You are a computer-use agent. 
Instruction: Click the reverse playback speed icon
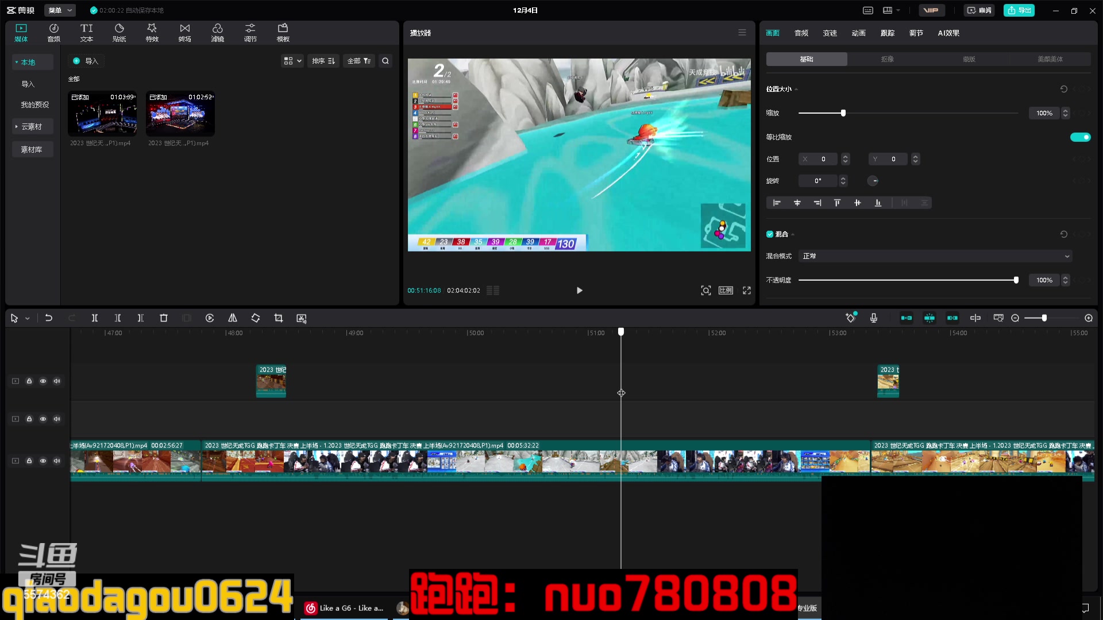tap(210, 318)
